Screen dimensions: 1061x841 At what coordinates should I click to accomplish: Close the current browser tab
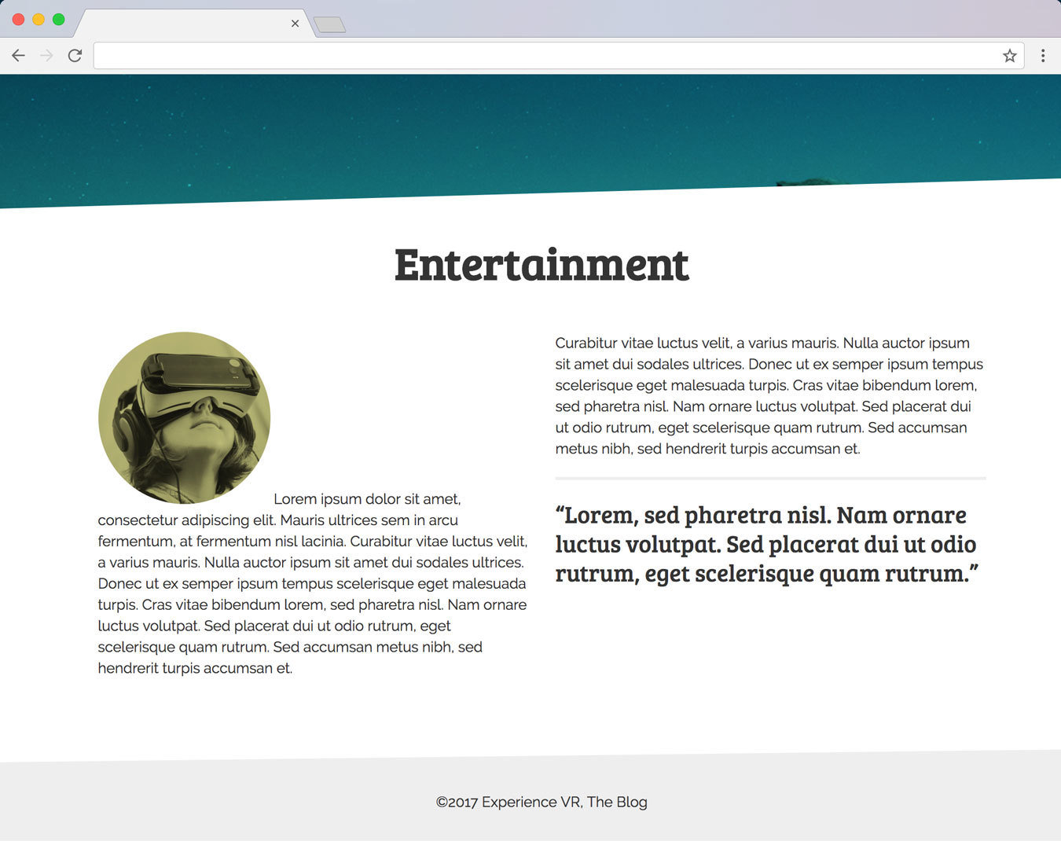point(295,24)
